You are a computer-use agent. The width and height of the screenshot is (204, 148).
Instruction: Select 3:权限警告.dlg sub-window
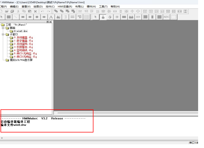pyautogui.click(x=23, y=47)
